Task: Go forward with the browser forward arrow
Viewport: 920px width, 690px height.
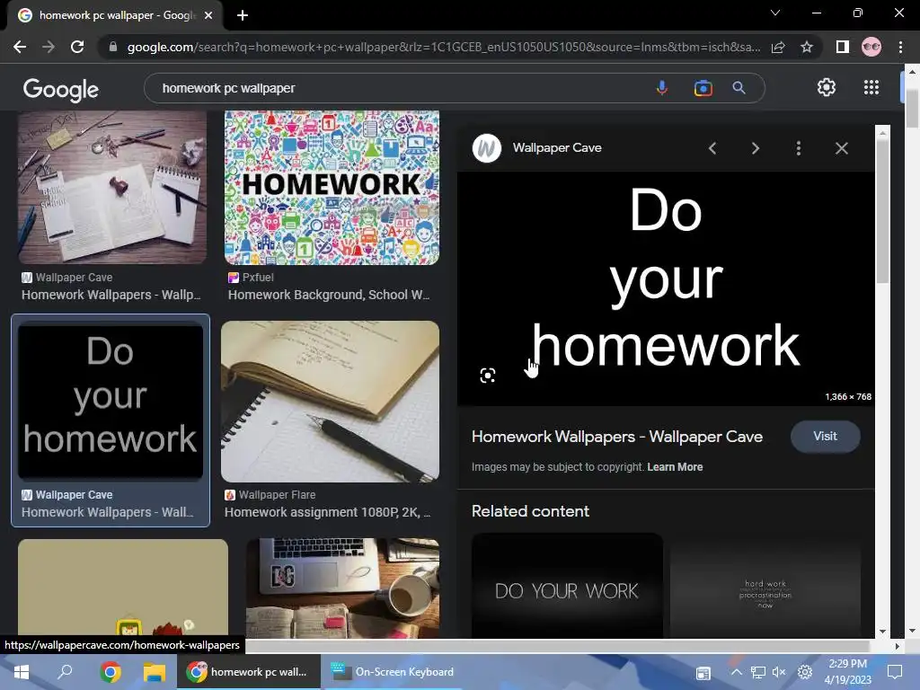Action: point(49,47)
